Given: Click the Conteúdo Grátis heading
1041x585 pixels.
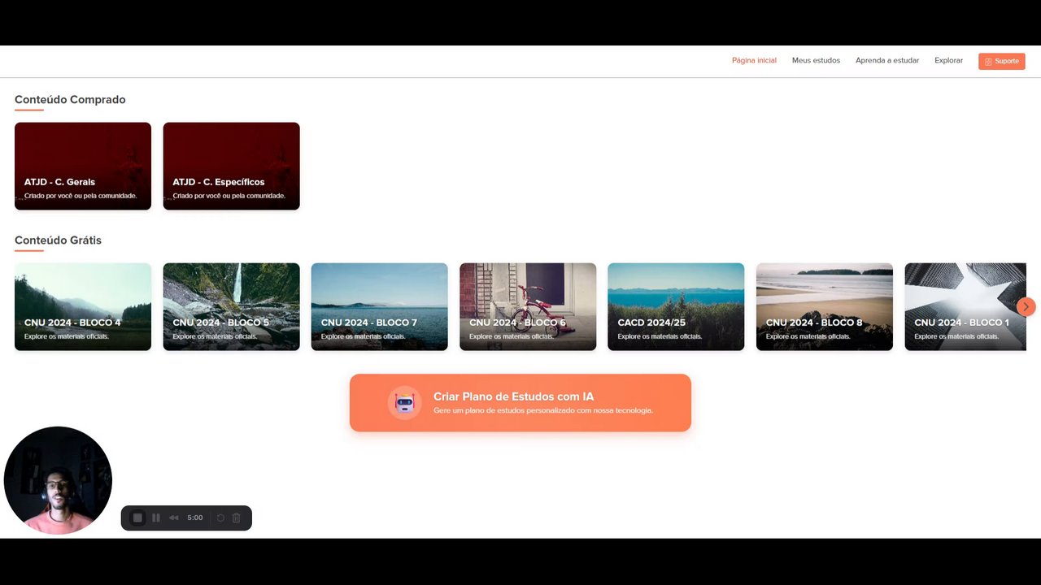Looking at the screenshot, I should coord(58,240).
